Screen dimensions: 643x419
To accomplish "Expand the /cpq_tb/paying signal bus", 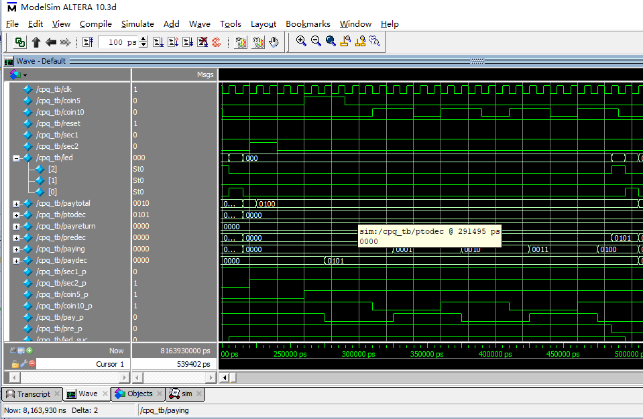I will click(x=17, y=249).
